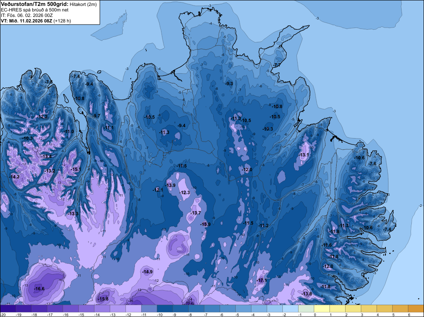The width and height of the screenshot is (424, 317).
Task: Click the -7.6 temperature value
Action: 372,164
